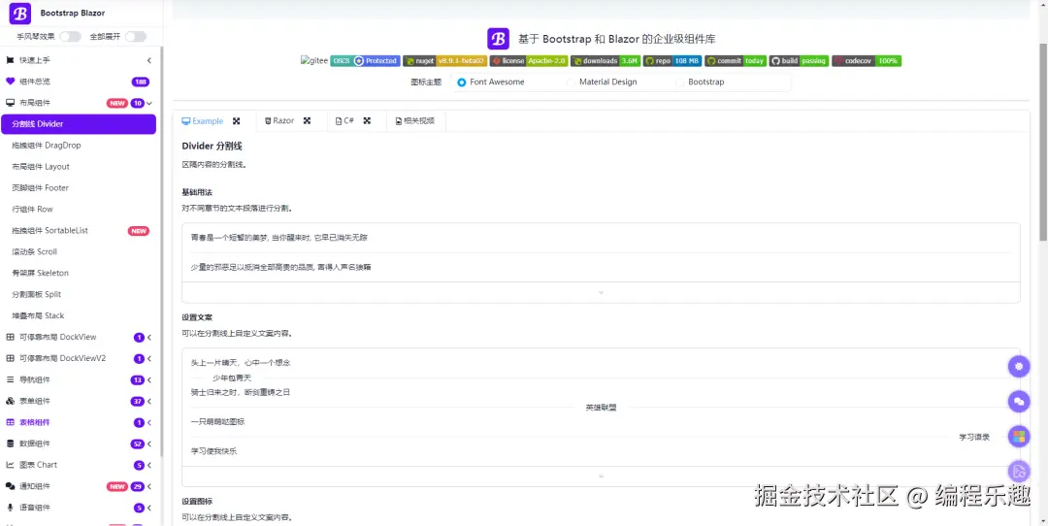This screenshot has width=1048, height=526.
Task: Expand the 可停靠布局 DockView chevron
Action: 149,338
